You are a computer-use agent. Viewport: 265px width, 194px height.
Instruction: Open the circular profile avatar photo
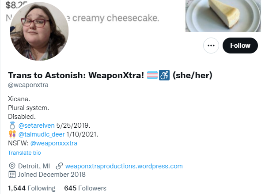point(39,31)
